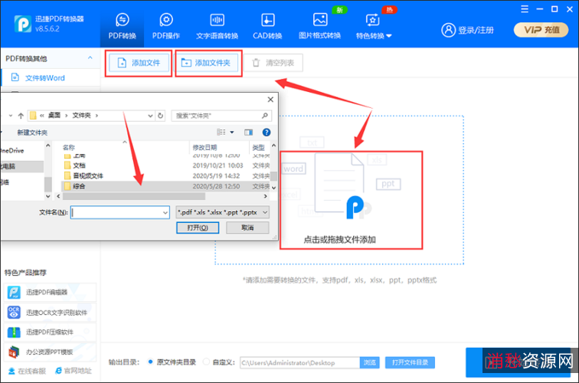Viewport: 579px width, 383px height.
Task: Expand 特色转换 dropdown menu
Action: coord(374,26)
